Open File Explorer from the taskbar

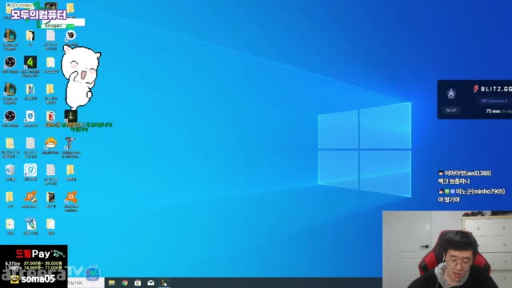point(112,282)
